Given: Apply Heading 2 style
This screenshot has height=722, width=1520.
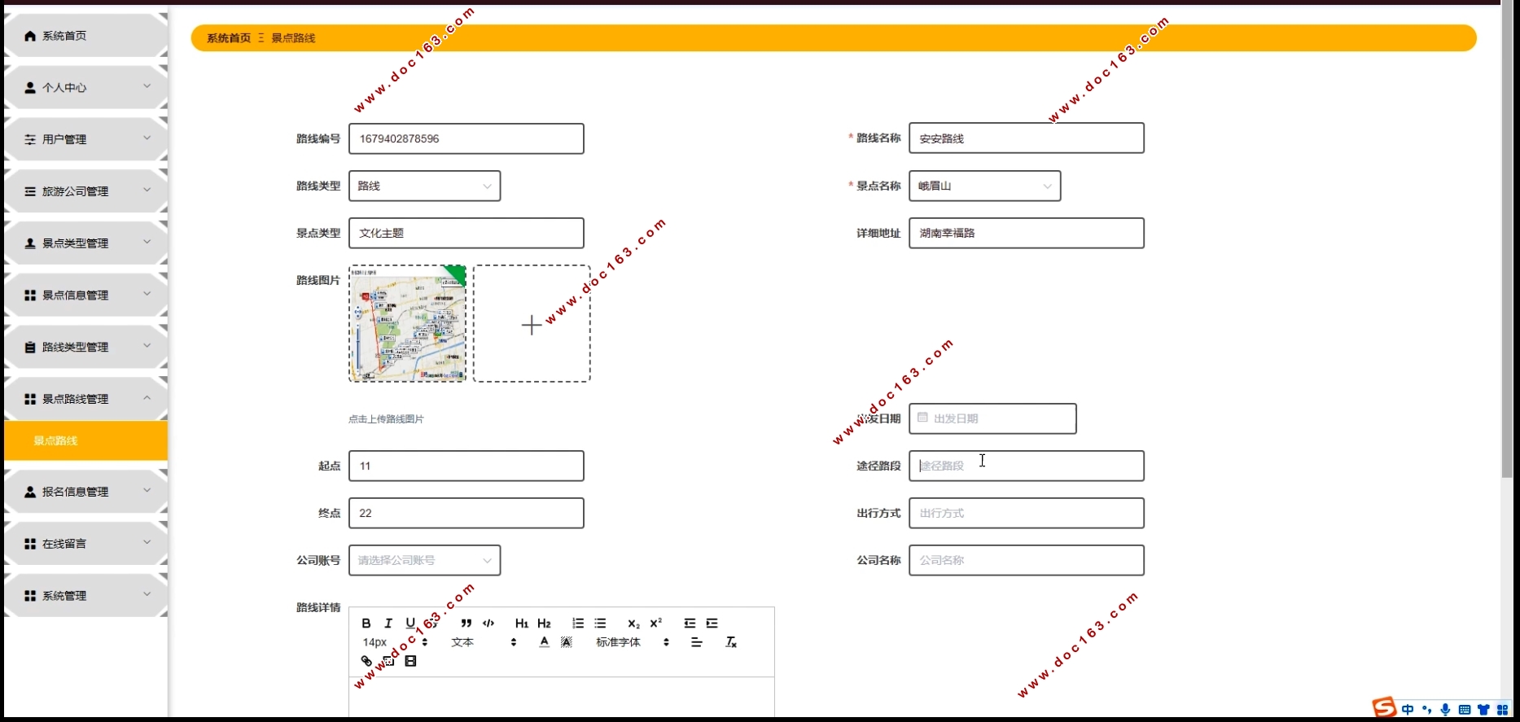Looking at the screenshot, I should tap(544, 624).
